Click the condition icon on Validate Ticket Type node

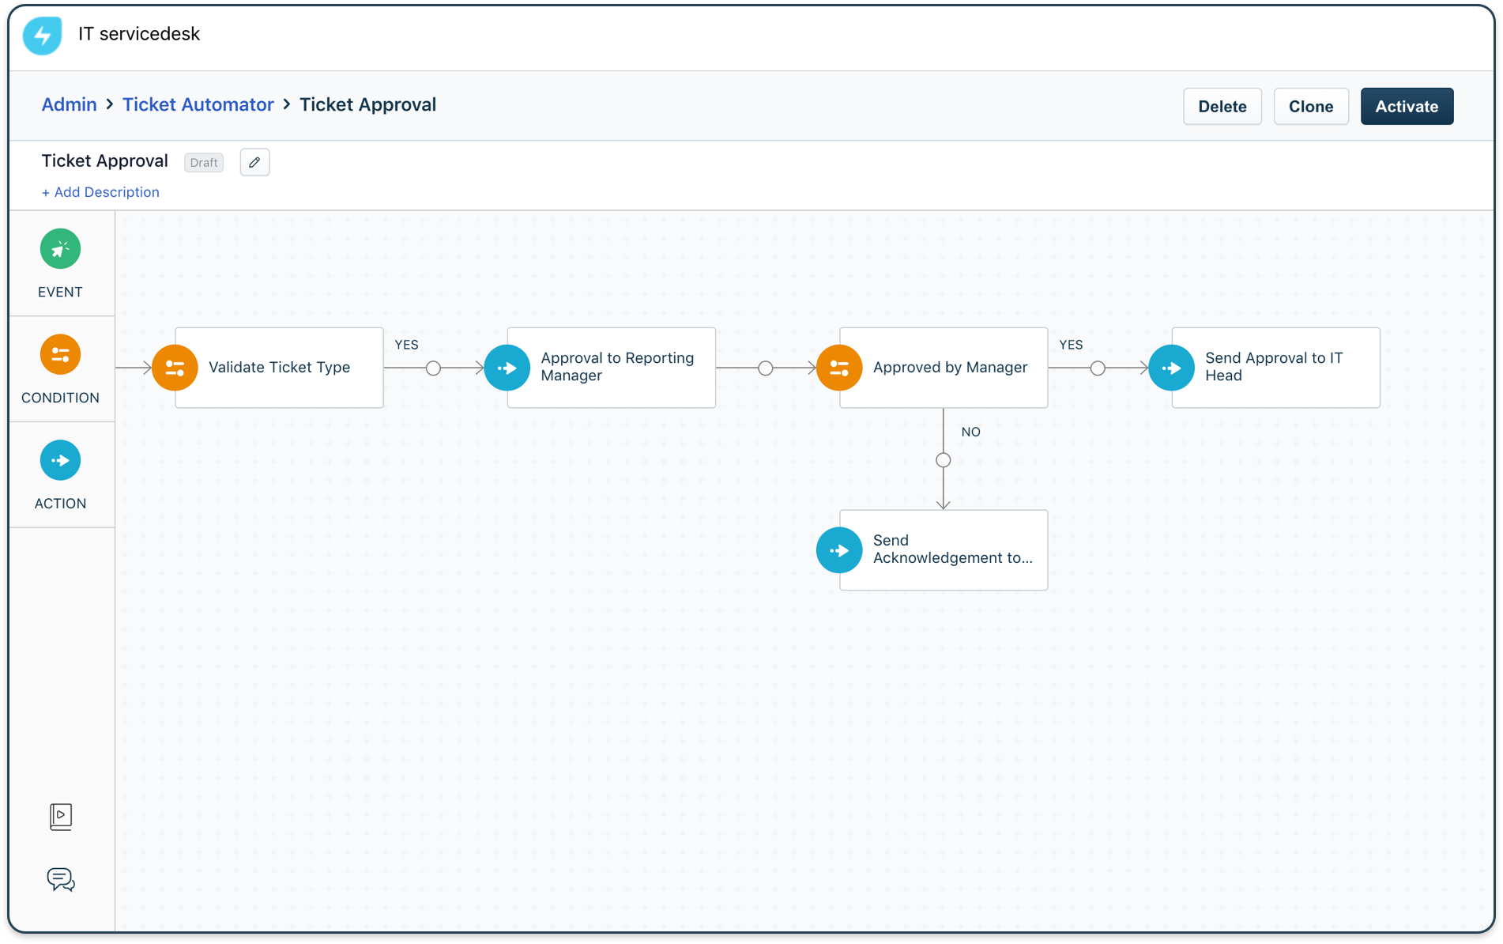174,367
